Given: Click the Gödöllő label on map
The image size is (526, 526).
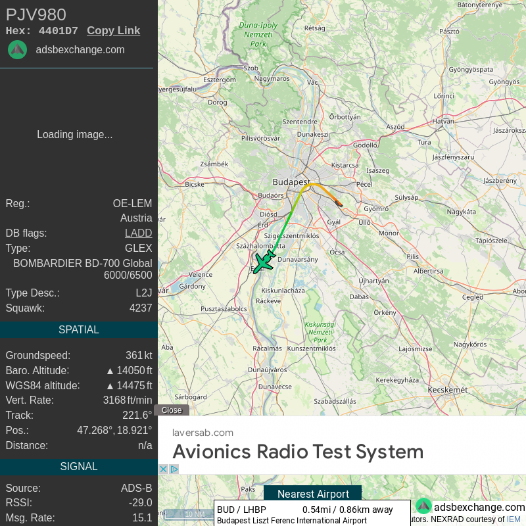Looking at the screenshot, I should tap(366, 145).
